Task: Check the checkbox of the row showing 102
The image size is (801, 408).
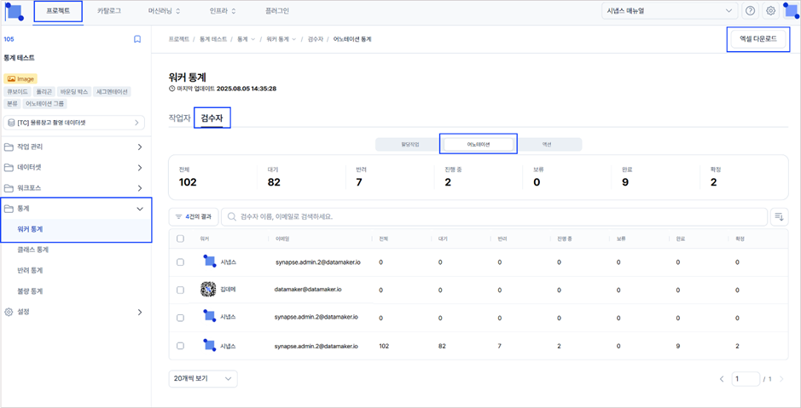Action: tap(180, 346)
